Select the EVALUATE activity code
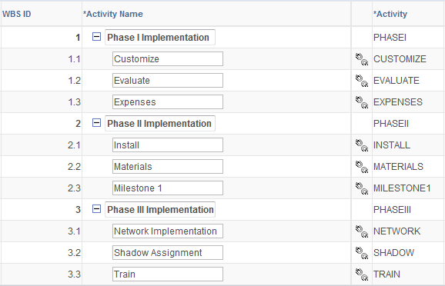The image size is (445, 286). tap(396, 81)
